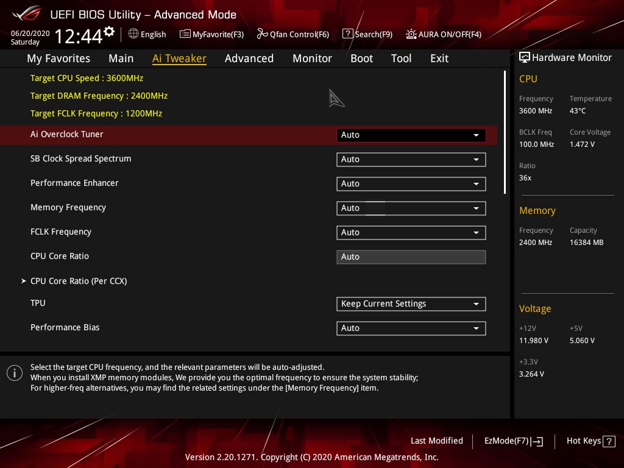This screenshot has height=468, width=624.
Task: Open the Ai Overclock Tuner dropdown
Action: [411, 135]
